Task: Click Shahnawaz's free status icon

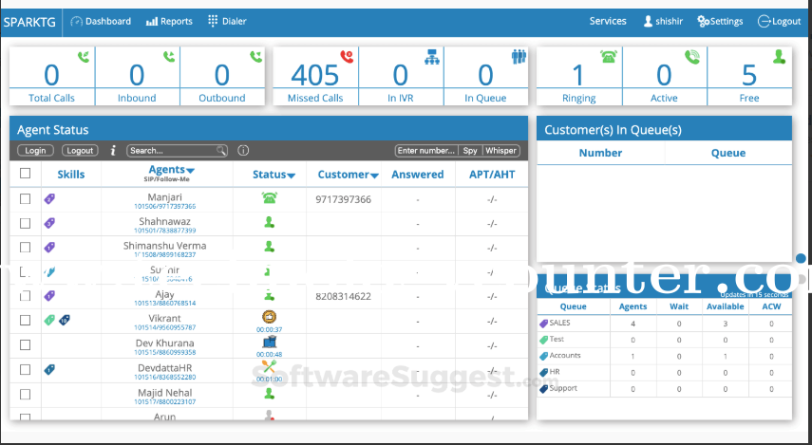Action: point(269,222)
